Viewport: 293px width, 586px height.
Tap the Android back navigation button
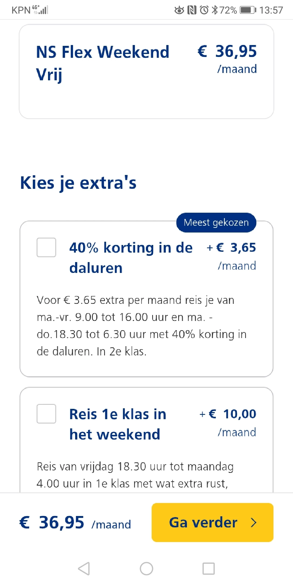[84, 568]
